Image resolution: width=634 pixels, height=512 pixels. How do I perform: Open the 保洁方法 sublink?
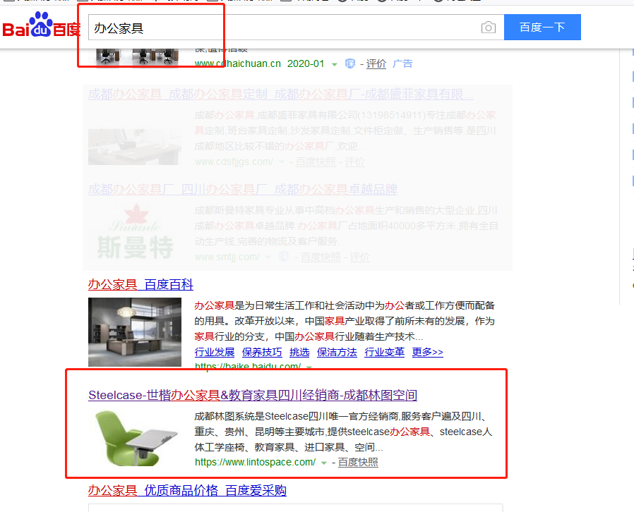(337, 352)
